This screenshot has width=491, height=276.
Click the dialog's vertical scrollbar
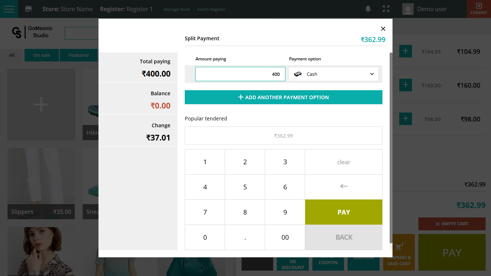coord(391,144)
